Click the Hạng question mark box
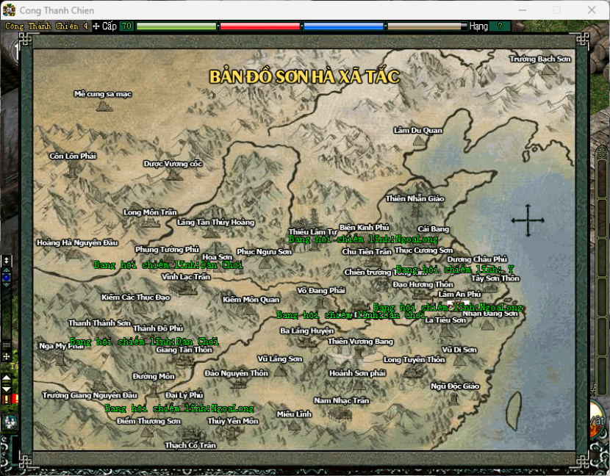The width and height of the screenshot is (610, 476). pos(500,26)
